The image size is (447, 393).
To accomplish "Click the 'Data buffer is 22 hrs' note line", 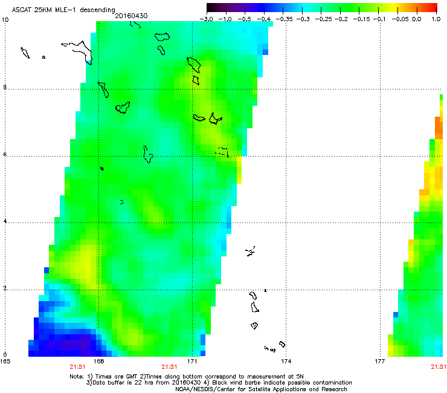I will coord(219,383).
